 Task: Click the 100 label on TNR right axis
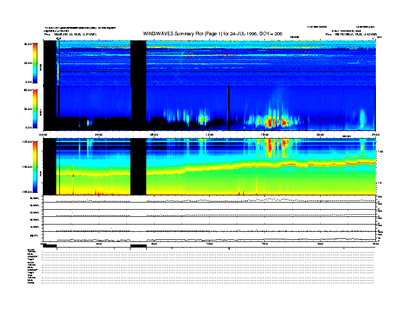[380, 151]
